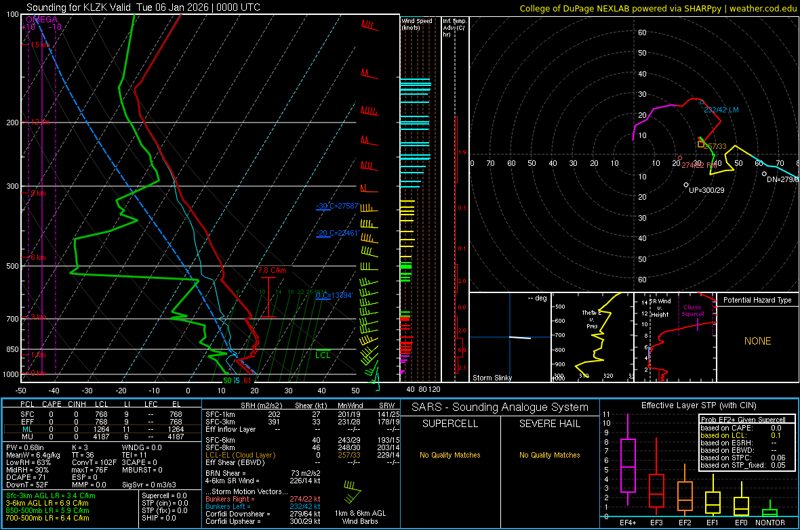Click the orange '257/33' hodograph label
Screen dimensions: 800x530
coord(715,146)
